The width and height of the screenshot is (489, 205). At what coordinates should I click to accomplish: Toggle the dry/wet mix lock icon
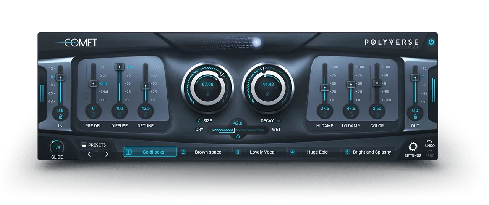click(238, 136)
